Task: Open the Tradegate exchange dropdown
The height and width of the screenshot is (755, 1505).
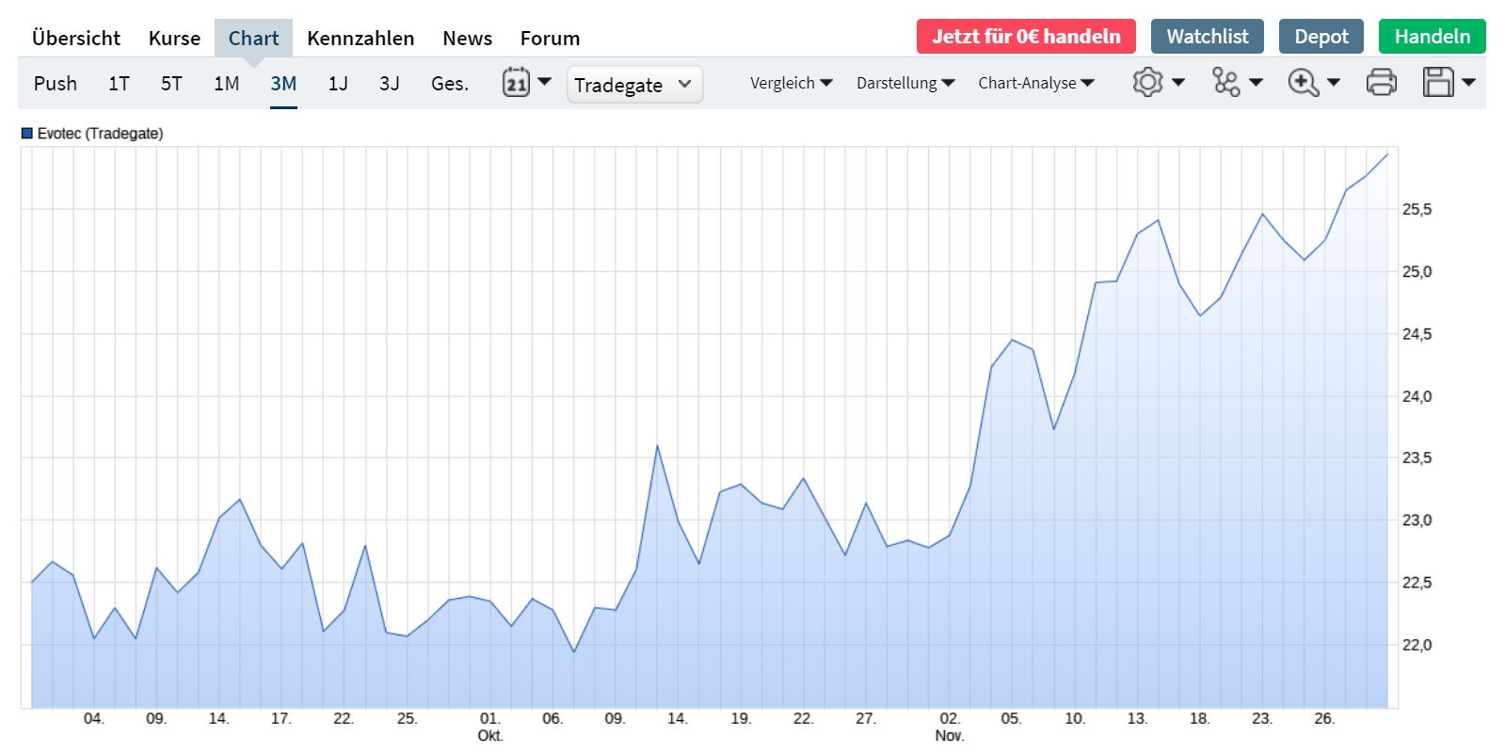Action: (634, 85)
